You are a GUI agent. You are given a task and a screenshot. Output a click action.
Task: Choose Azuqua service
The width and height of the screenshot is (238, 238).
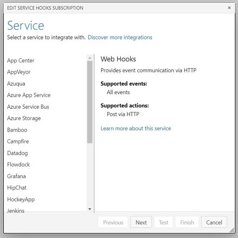(16, 84)
